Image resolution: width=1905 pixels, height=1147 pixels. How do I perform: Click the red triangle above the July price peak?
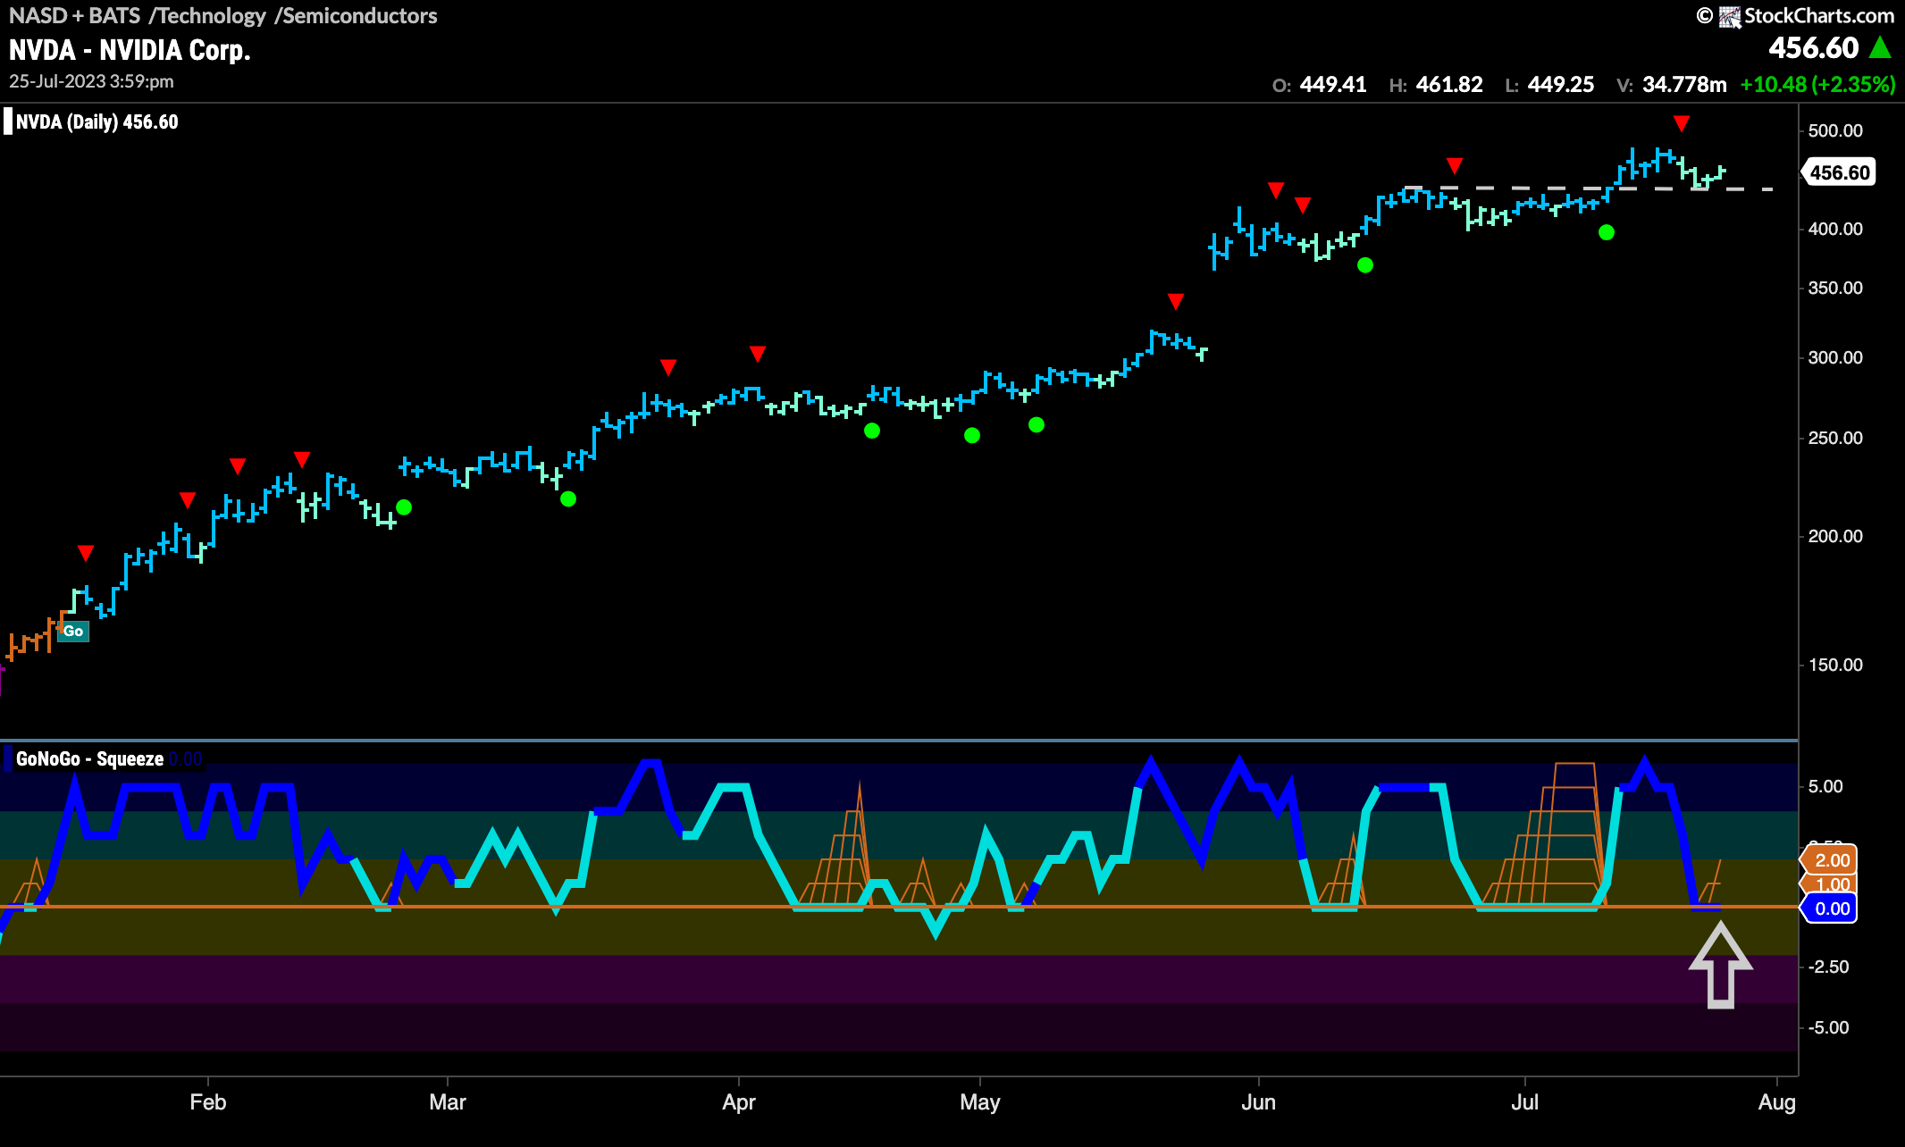point(1682,123)
